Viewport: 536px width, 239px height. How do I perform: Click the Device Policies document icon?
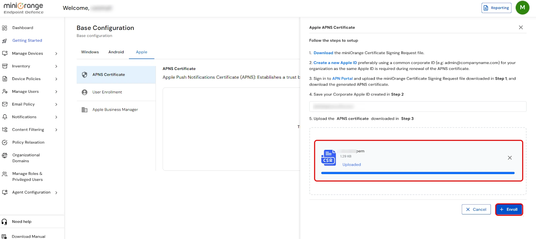pos(5,79)
